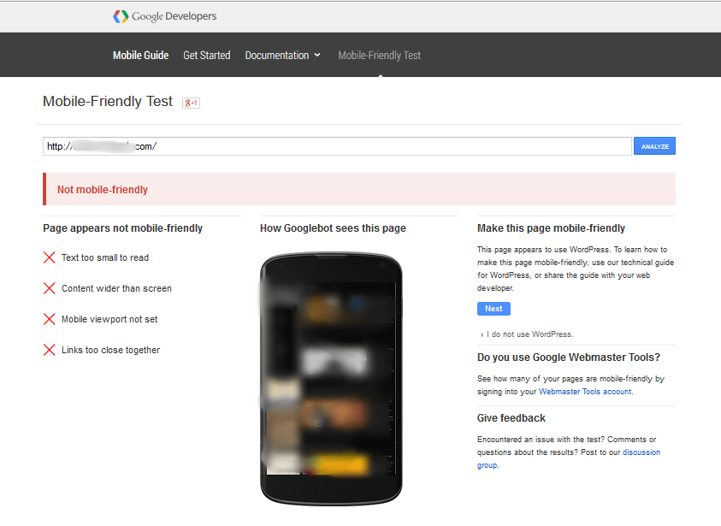Click the Google +1 badge
Screen dimensions: 721x526
[x=191, y=103]
